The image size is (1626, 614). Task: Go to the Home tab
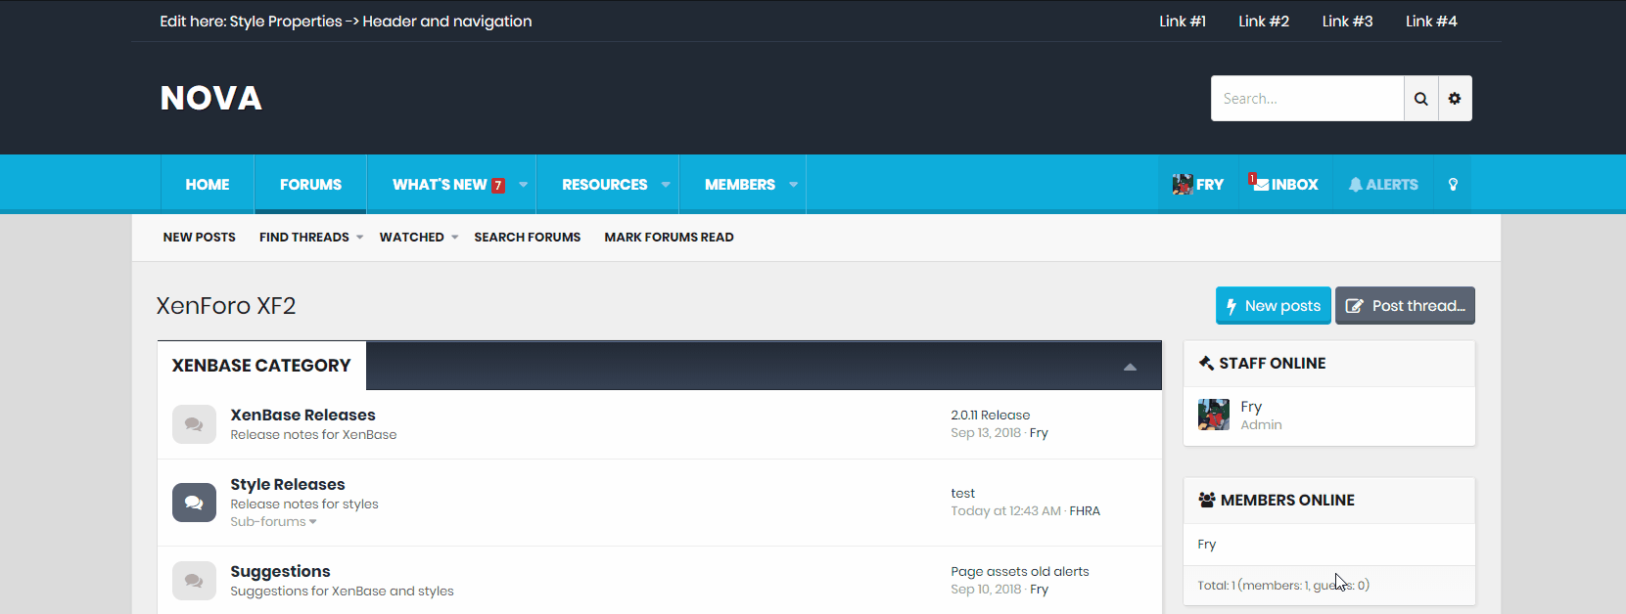(208, 184)
